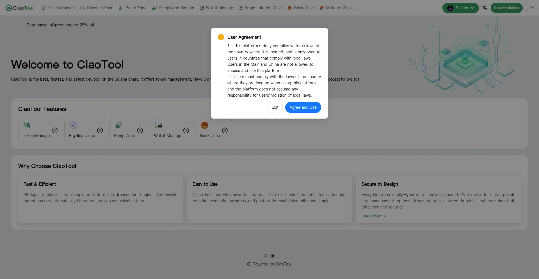Click the 'User Agreement' dialog title
Screen dimensions: 539x279
244,37
